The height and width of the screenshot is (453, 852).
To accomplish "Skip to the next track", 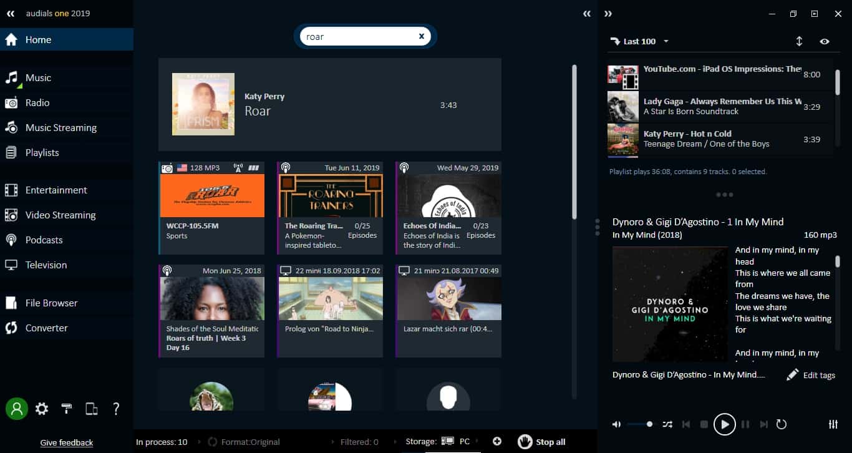I will 764,424.
